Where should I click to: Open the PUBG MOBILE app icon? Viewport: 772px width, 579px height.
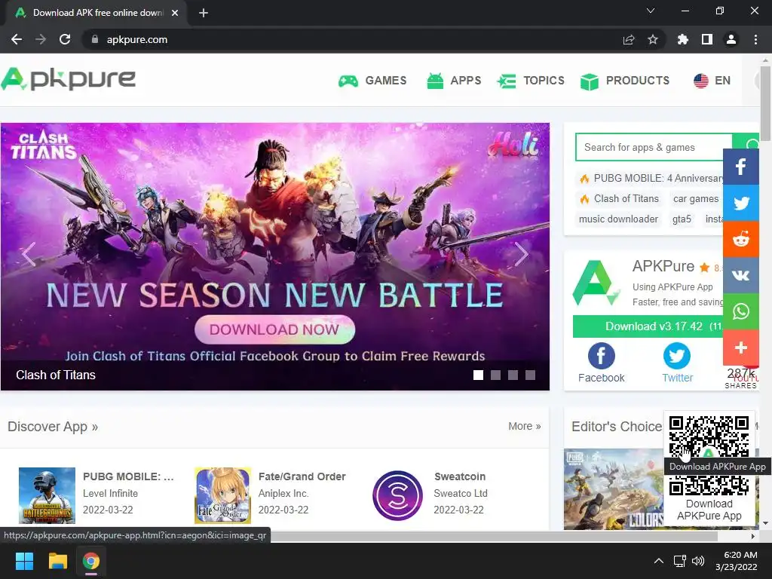pos(47,495)
